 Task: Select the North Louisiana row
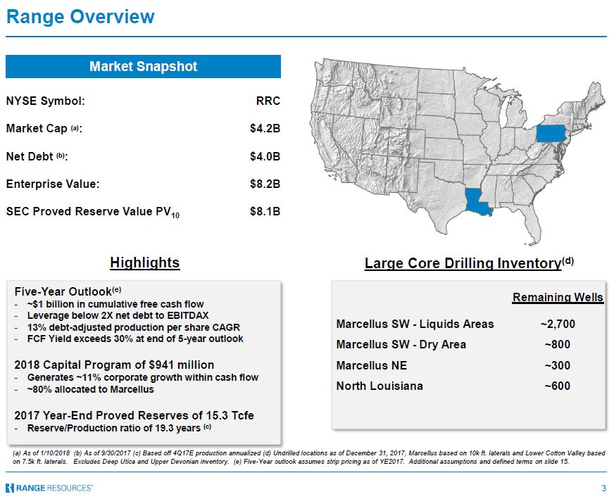(380, 386)
